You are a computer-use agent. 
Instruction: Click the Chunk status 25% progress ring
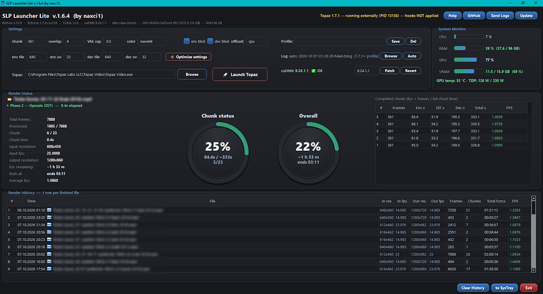coord(218,153)
